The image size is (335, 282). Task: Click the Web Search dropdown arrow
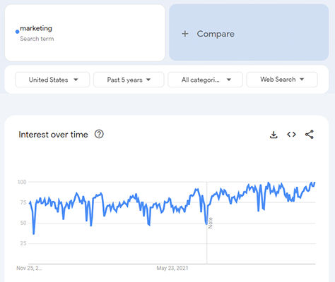pos(302,80)
